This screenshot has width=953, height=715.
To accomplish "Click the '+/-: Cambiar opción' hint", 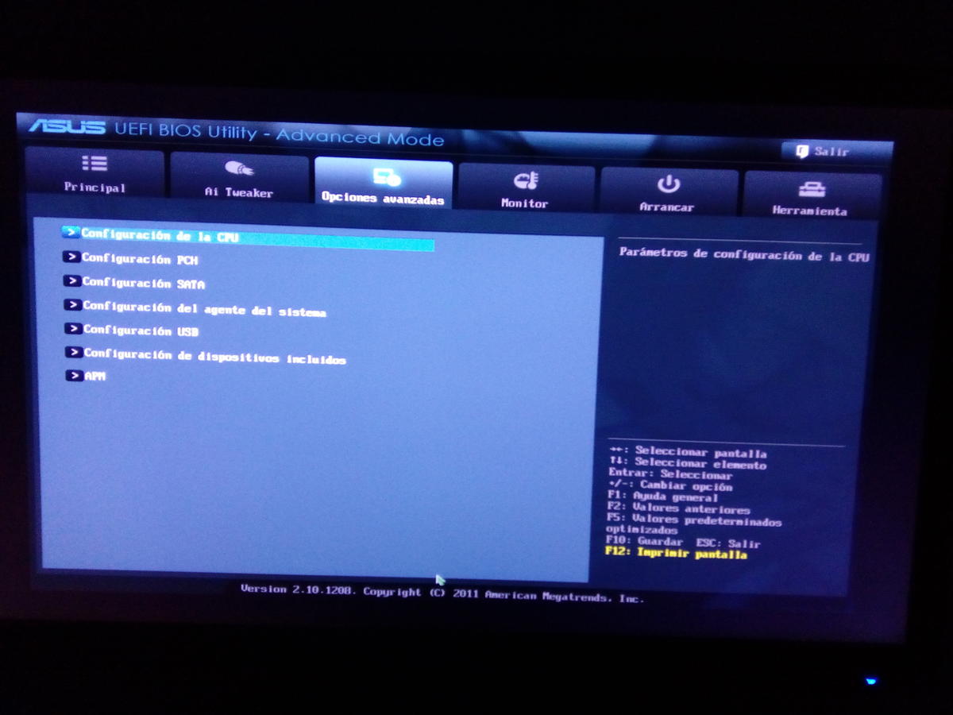I will pos(670,485).
